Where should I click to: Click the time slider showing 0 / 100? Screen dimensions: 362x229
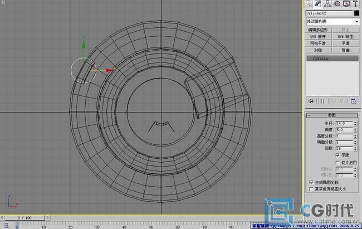click(x=25, y=218)
